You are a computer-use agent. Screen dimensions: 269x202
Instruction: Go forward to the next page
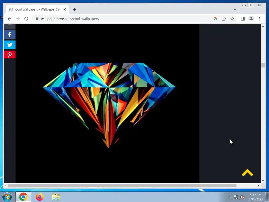pyautogui.click(x=18, y=19)
